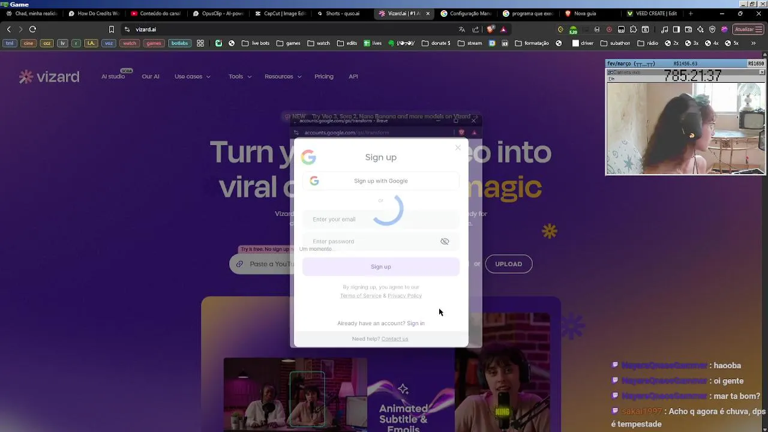The height and width of the screenshot is (432, 768).
Task: Open the tml bookmark chip
Action: click(x=10, y=43)
